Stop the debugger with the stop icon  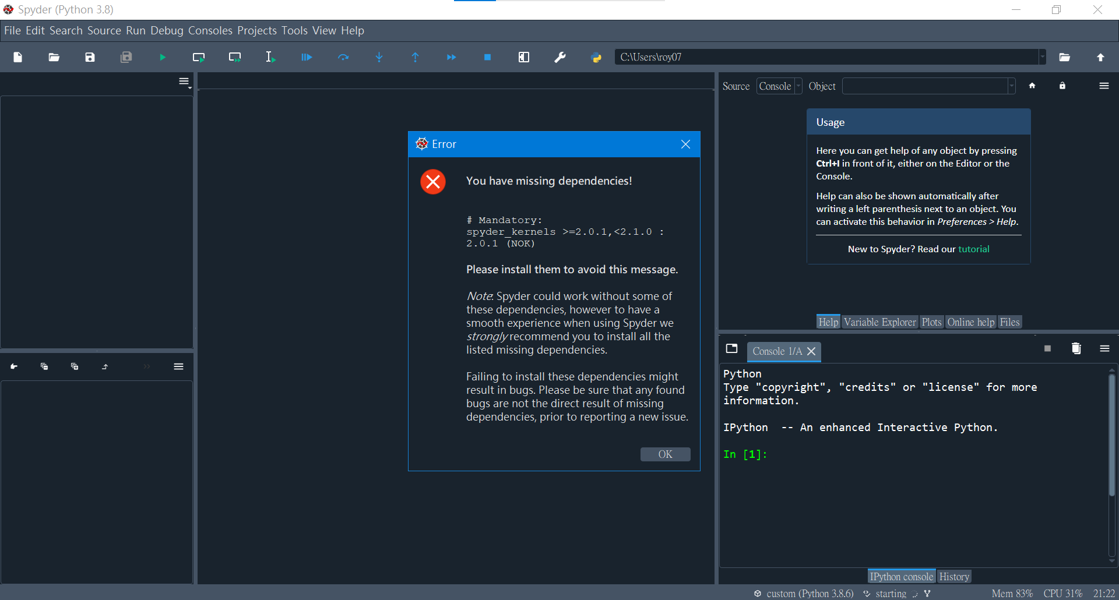(487, 57)
